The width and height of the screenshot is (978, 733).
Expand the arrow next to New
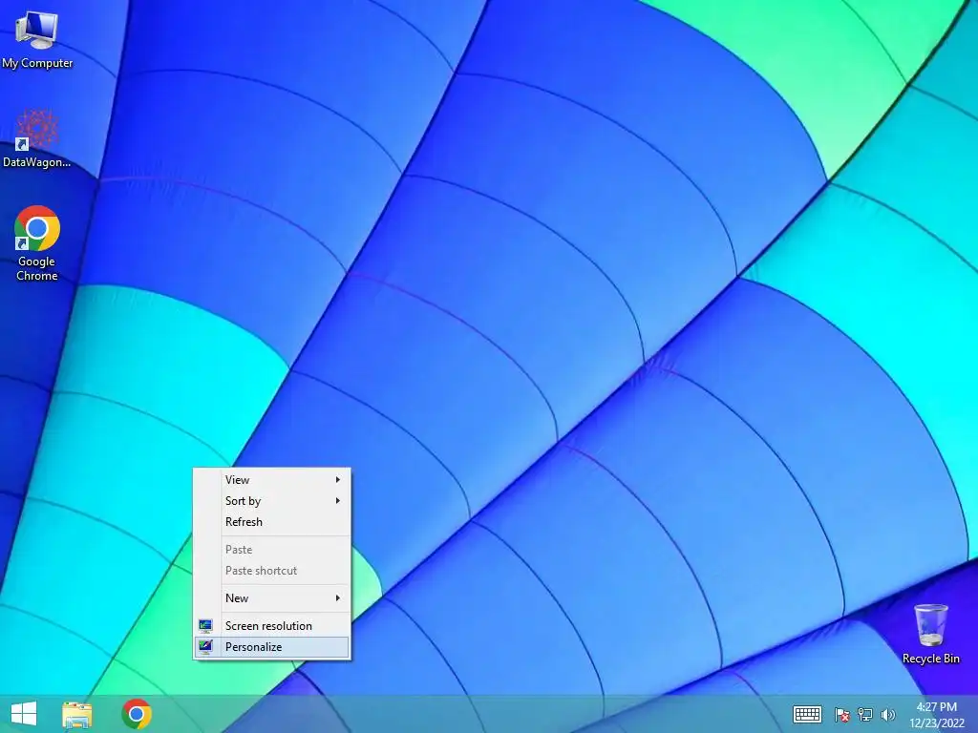pyautogui.click(x=337, y=597)
